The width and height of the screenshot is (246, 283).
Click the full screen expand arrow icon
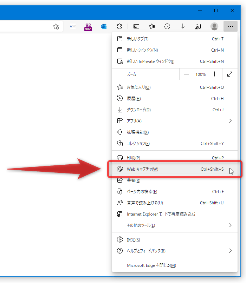coord(230,74)
